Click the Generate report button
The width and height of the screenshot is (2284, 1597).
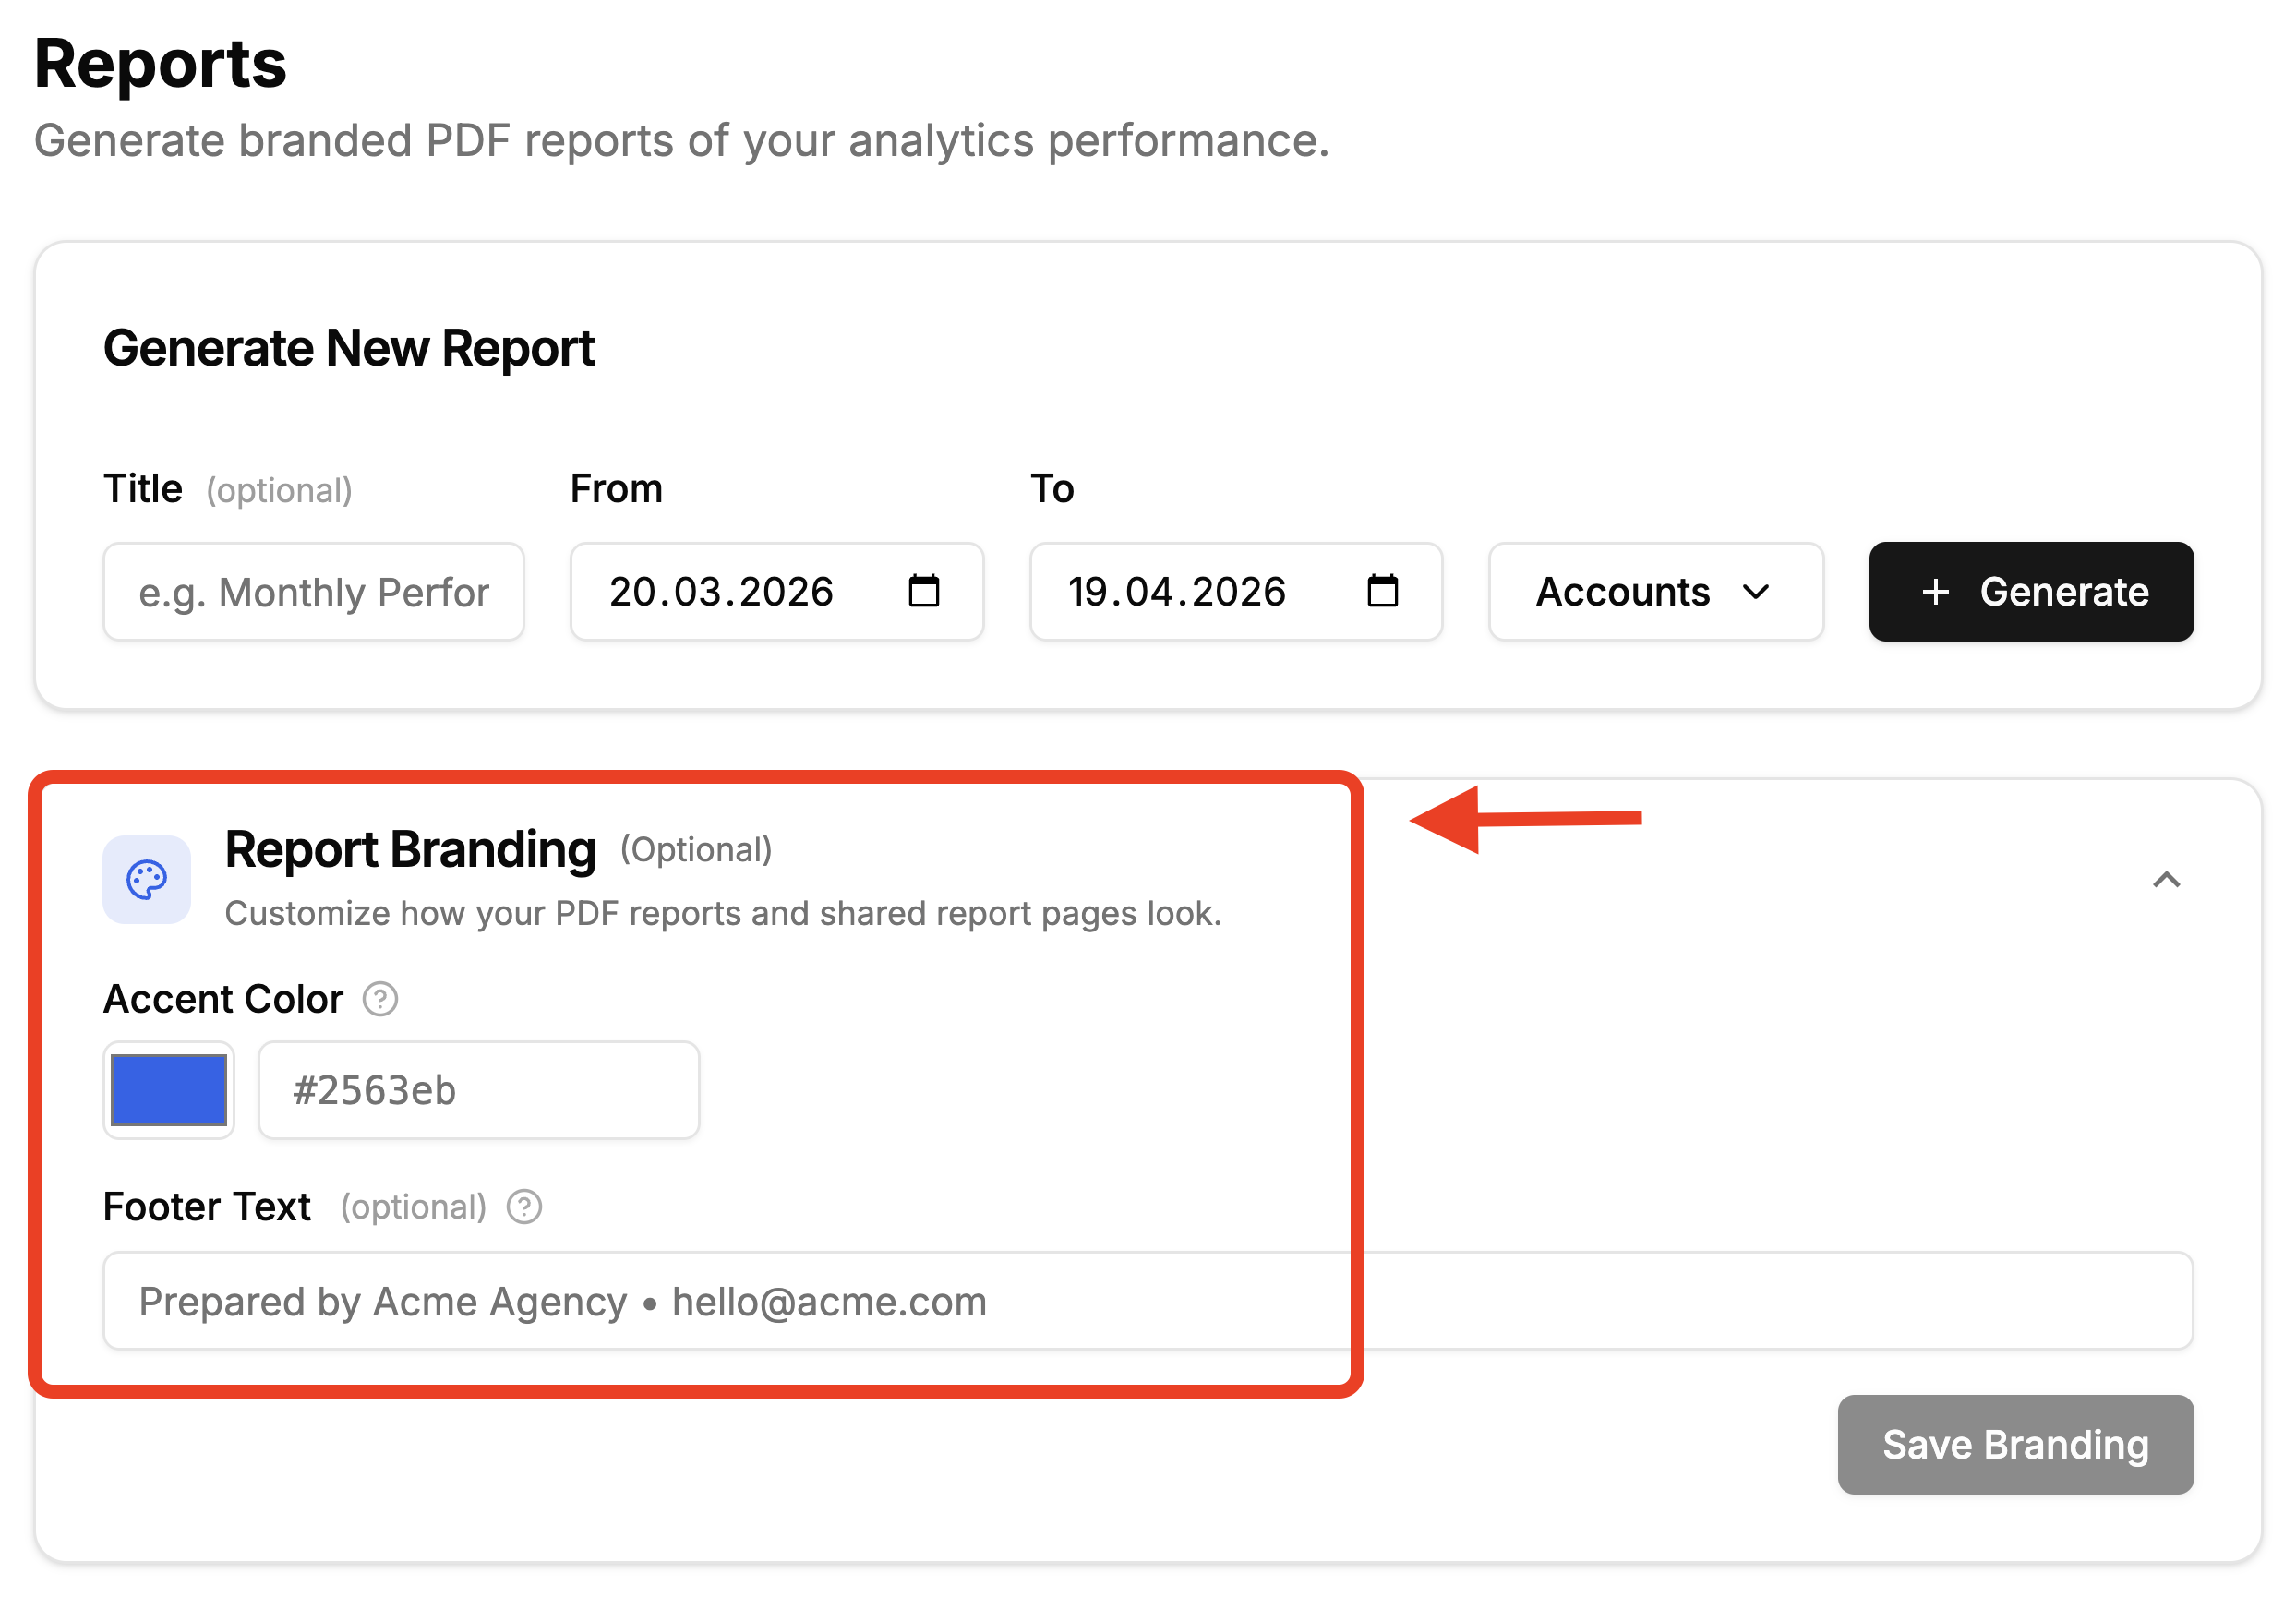pyautogui.click(x=2030, y=592)
